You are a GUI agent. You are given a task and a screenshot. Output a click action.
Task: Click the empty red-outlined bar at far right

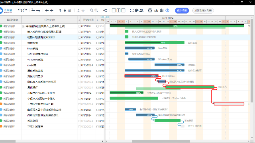(229, 104)
